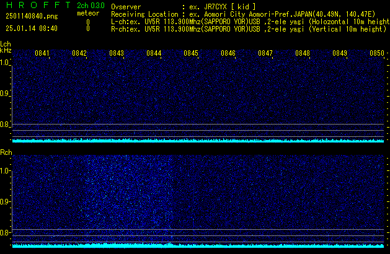Select the Observer 'JR7CYX [ kid ]' line

(x=184, y=7)
